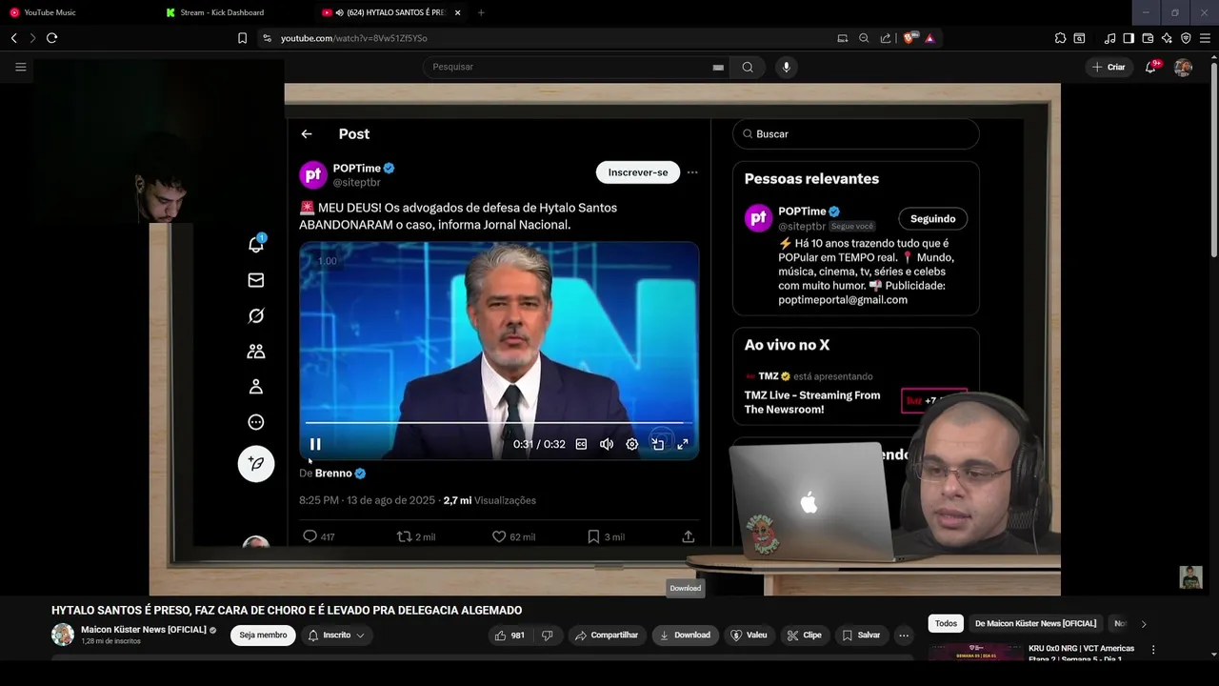Click the YouTube search magnifier button
This screenshot has width=1219, height=686.
(748, 67)
